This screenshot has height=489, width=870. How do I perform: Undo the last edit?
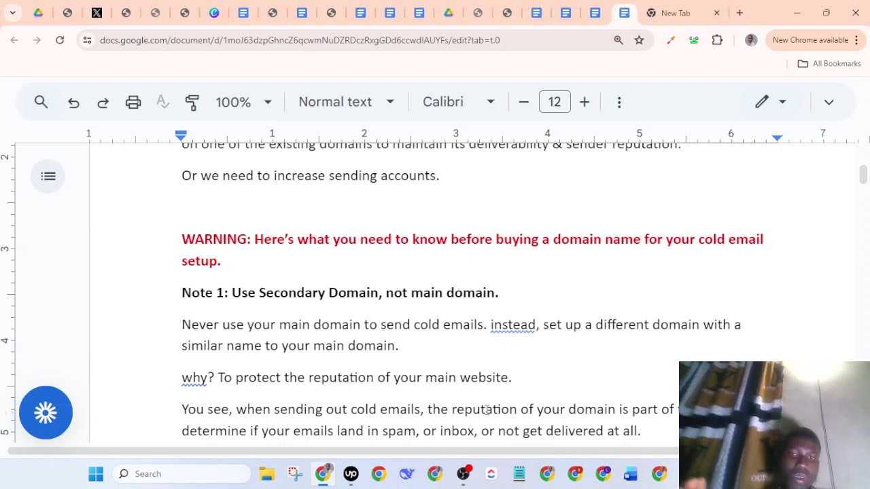pos(73,102)
